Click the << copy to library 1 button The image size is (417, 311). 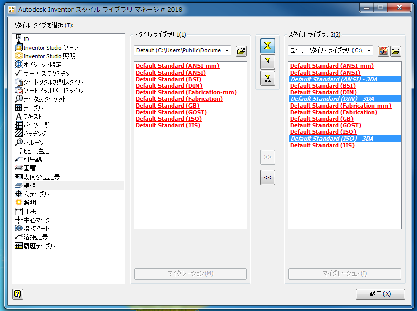click(x=268, y=178)
